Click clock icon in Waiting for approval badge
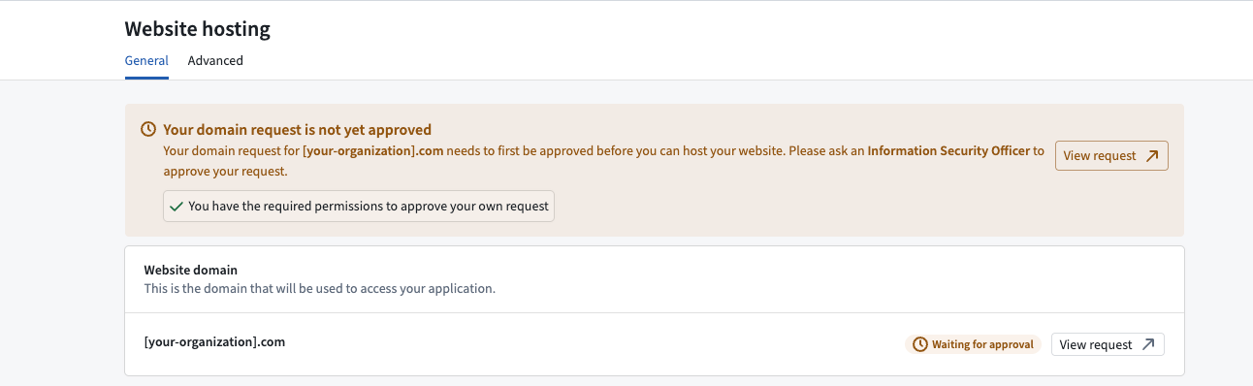The width and height of the screenshot is (1253, 386). tap(920, 344)
